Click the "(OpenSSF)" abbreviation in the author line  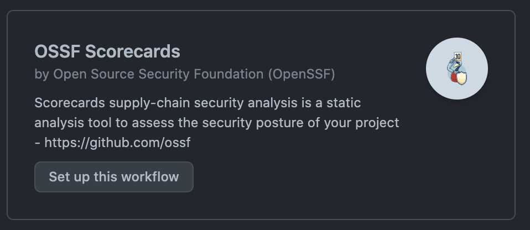click(302, 74)
